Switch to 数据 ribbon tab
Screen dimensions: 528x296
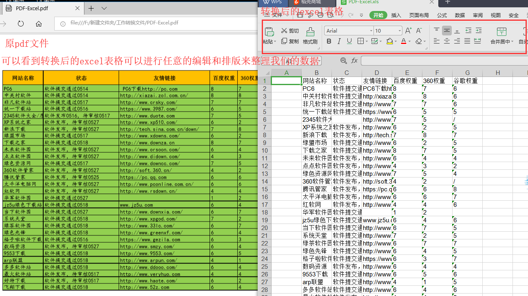click(460, 15)
